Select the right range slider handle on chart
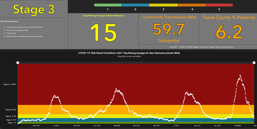This screenshot has height=129, width=257. (x=254, y=63)
